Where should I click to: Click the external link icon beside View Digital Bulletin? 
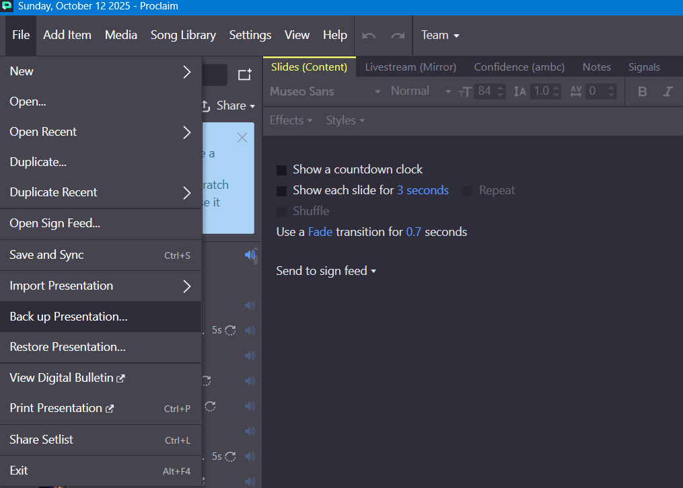120,378
